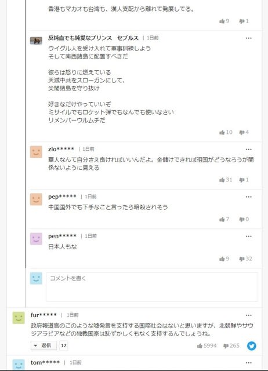Open more options for pen***** comment
This screenshot has height=371, width=268.
click(x=249, y=237)
